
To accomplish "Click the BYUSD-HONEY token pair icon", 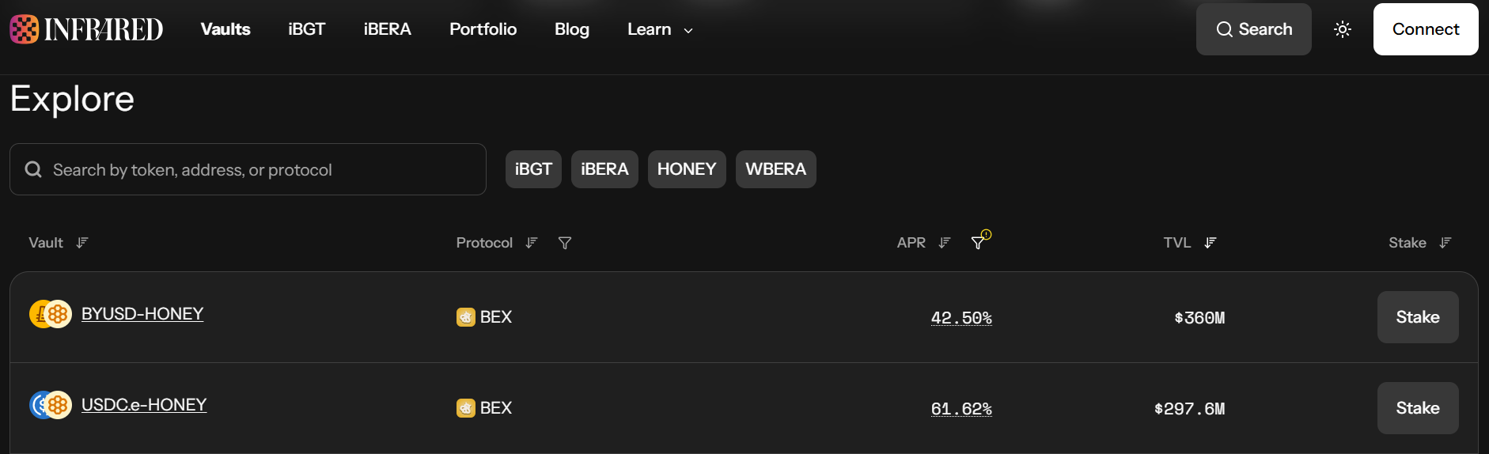I will [51, 314].
